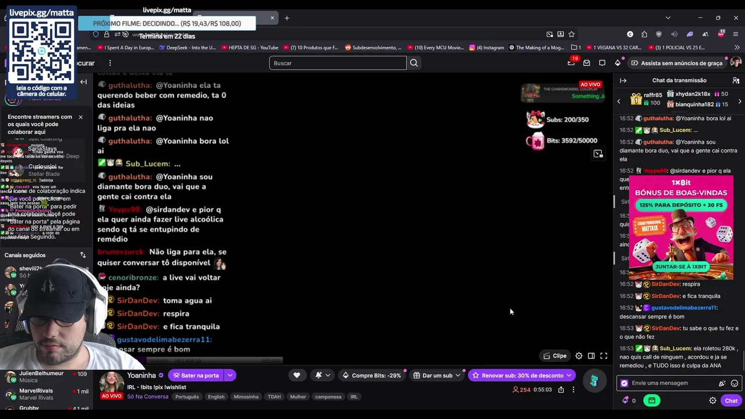The width and height of the screenshot is (745, 419).
Task: Open the emote picker smiley in chat
Action: [x=735, y=383]
